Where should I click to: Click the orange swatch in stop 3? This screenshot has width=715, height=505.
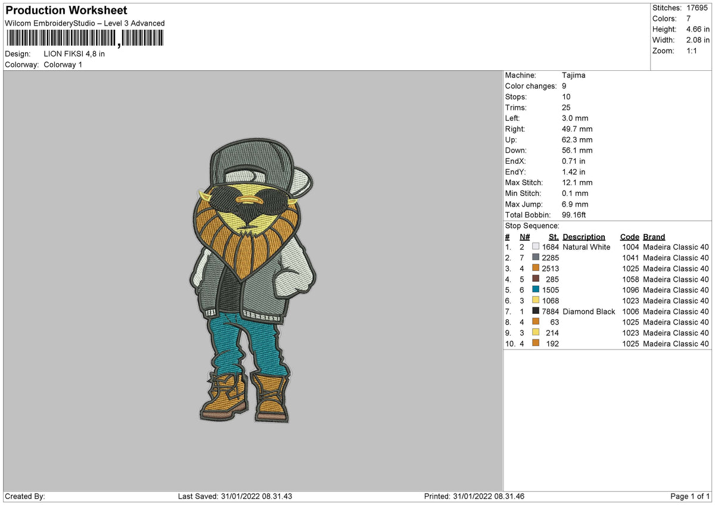click(536, 269)
